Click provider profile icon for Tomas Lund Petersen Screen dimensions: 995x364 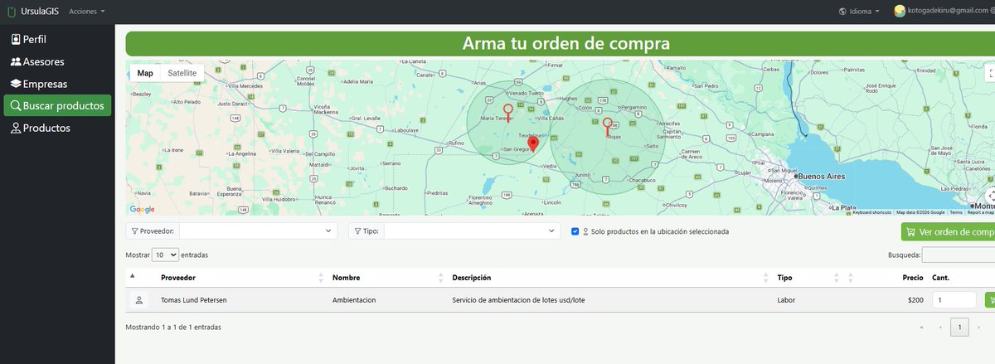[138, 300]
